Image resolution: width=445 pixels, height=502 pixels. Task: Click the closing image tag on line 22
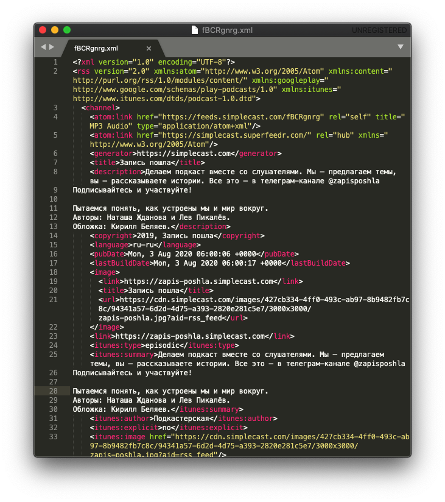pos(107,327)
